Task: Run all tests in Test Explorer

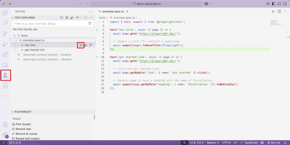Action: coord(67,18)
